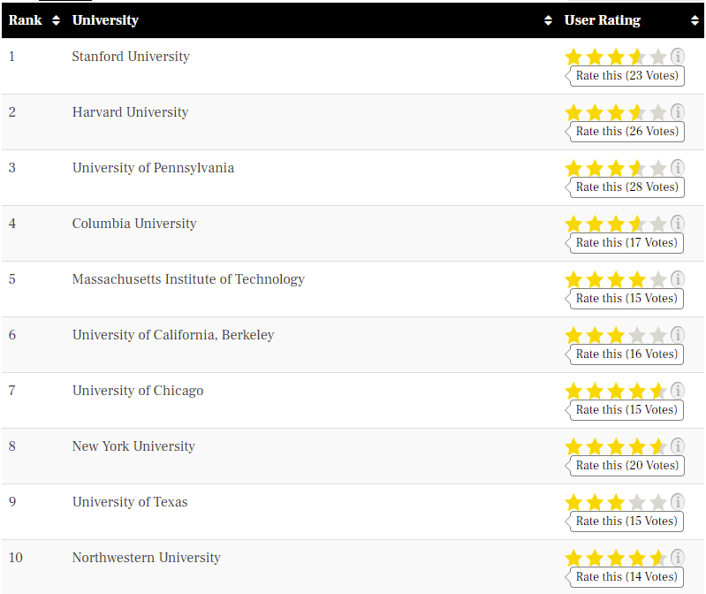
Task: Rate UC Berkeley with the fifth star
Action: (x=658, y=336)
